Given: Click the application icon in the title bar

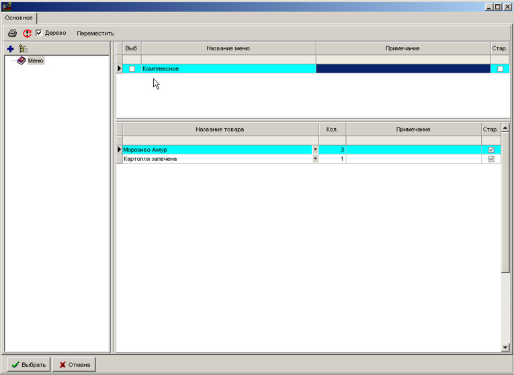Looking at the screenshot, I should click(7, 6).
